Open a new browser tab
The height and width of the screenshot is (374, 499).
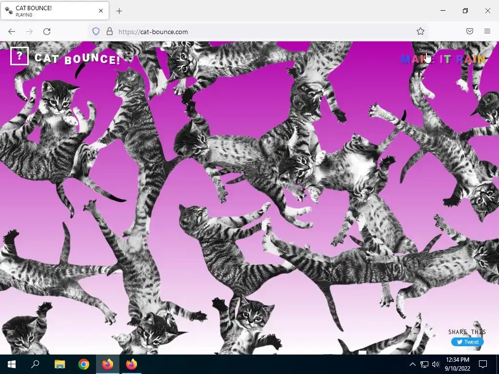point(119,11)
